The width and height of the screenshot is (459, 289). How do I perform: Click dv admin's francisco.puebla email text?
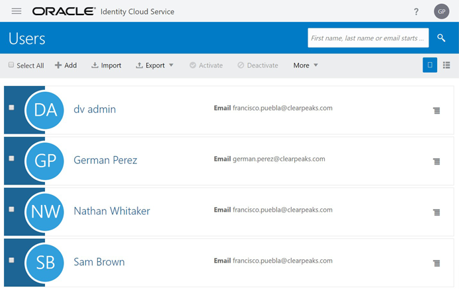pyautogui.click(x=282, y=108)
